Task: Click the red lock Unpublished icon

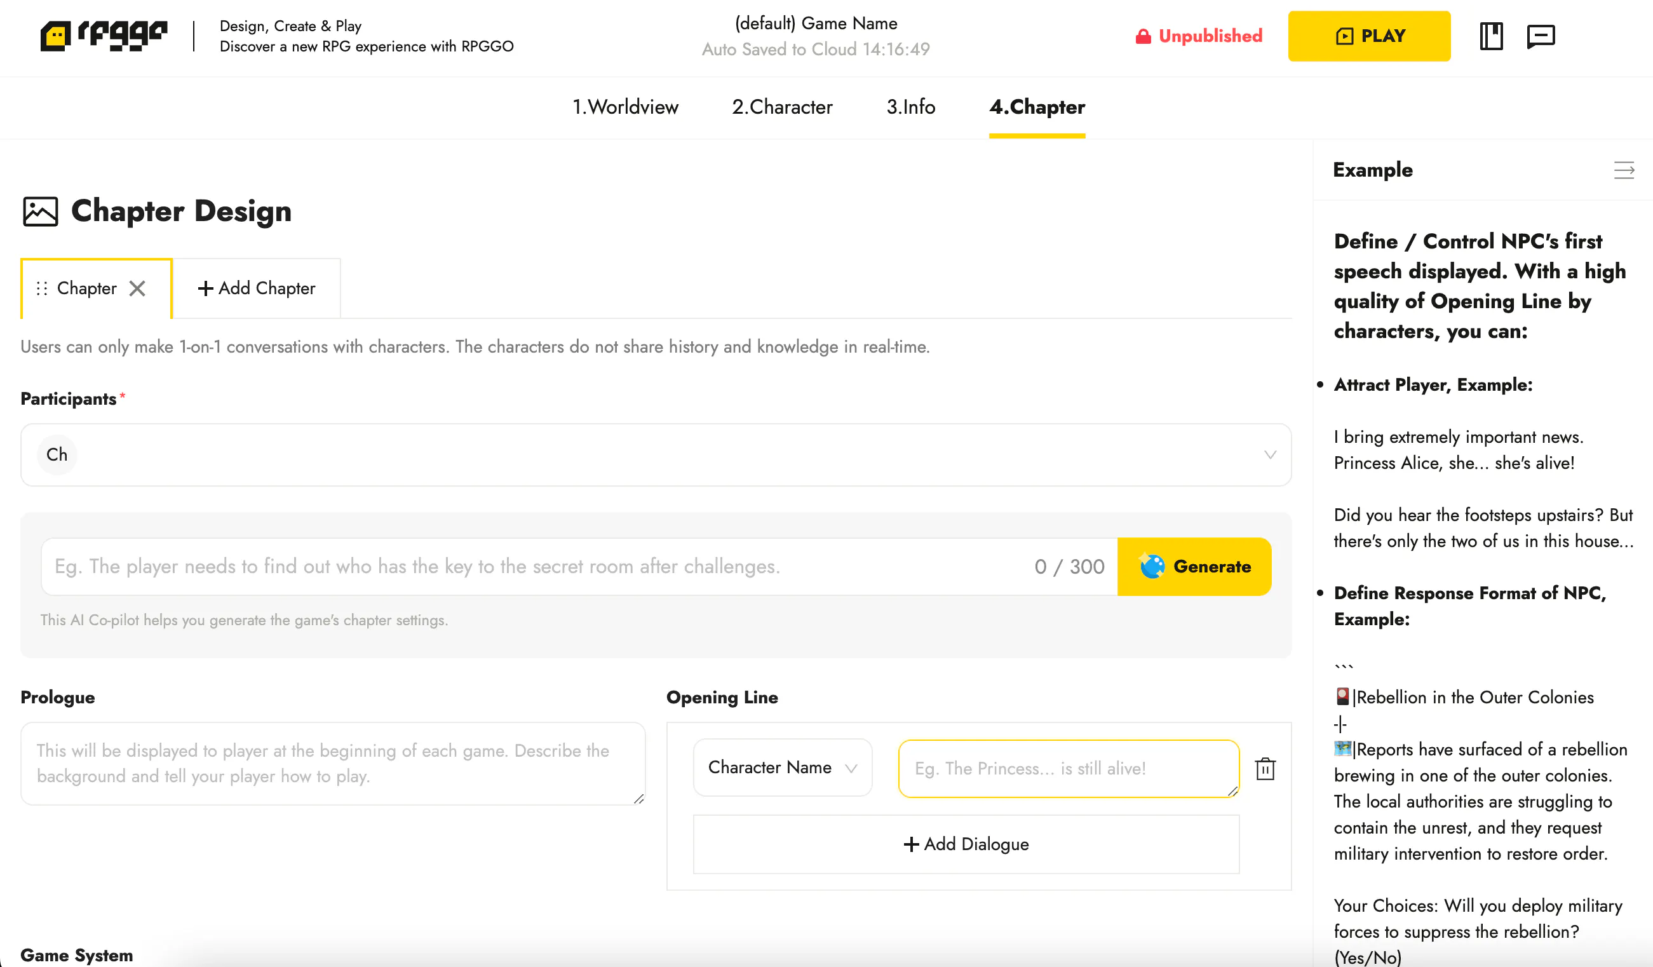Action: pyautogui.click(x=1143, y=36)
